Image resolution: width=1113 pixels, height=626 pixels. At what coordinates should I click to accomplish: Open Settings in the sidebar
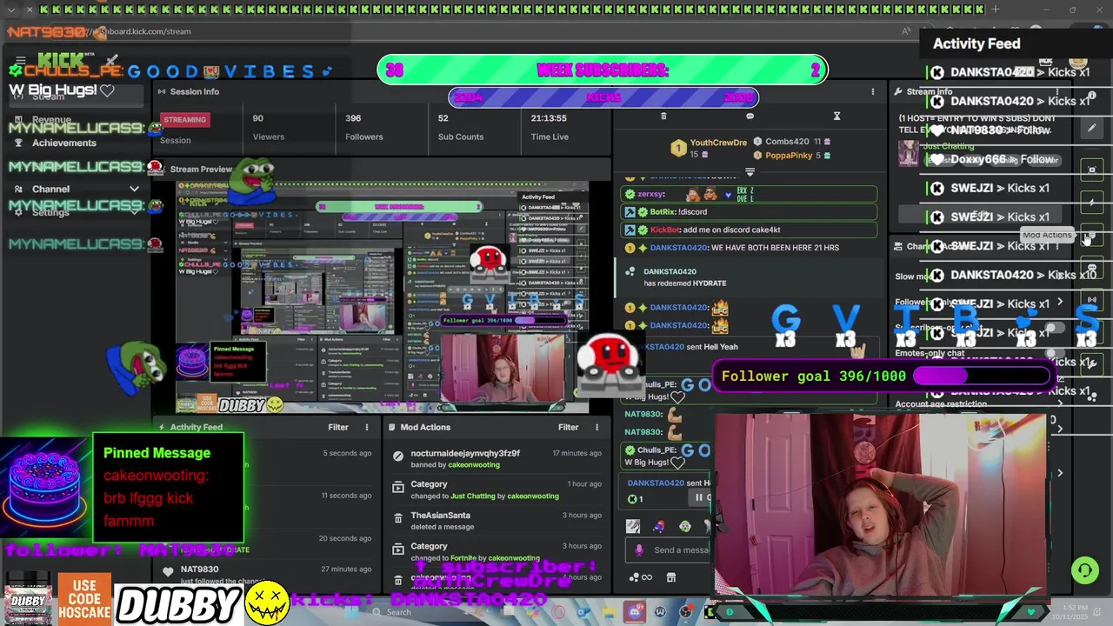pyautogui.click(x=50, y=212)
